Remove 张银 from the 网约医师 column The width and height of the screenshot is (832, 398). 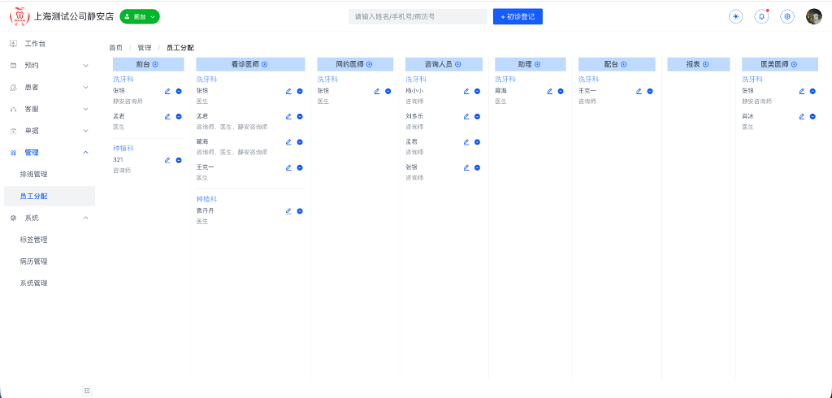pyautogui.click(x=388, y=91)
